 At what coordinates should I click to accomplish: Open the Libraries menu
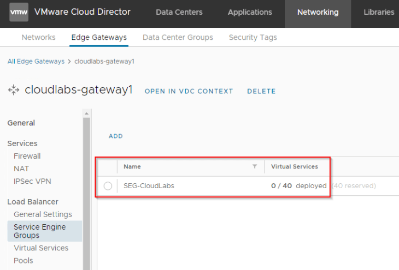(x=379, y=12)
